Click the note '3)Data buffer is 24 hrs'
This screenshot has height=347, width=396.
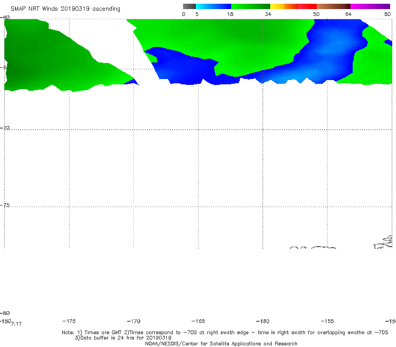click(123, 338)
